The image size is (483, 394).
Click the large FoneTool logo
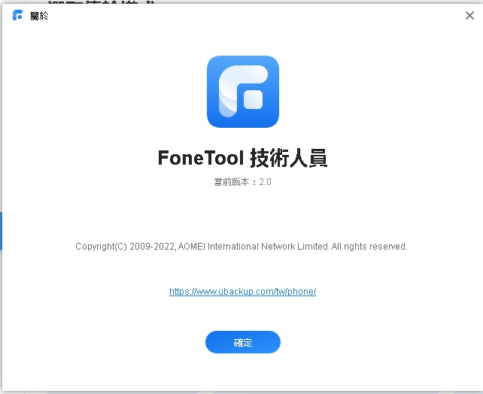pos(243,92)
